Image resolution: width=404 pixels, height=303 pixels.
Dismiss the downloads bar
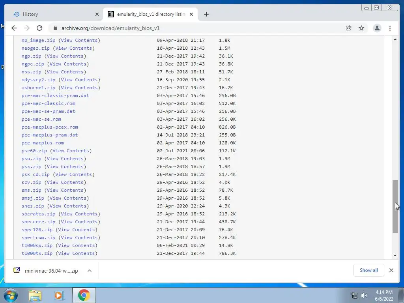point(391,270)
